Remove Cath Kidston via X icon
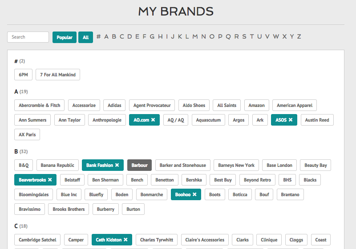This screenshot has height=249, width=356. [125, 240]
